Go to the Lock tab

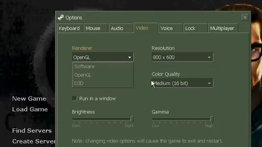pos(195,28)
